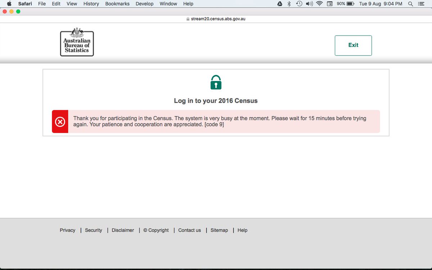This screenshot has height=270, width=432.
Task: Click the "Log in to your 2016 Census" heading
Action: 216,101
